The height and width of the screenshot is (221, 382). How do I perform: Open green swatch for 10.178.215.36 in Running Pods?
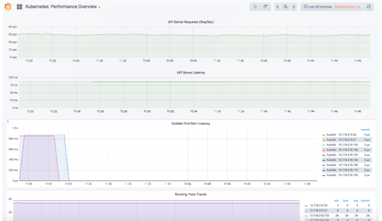(x=306, y=206)
